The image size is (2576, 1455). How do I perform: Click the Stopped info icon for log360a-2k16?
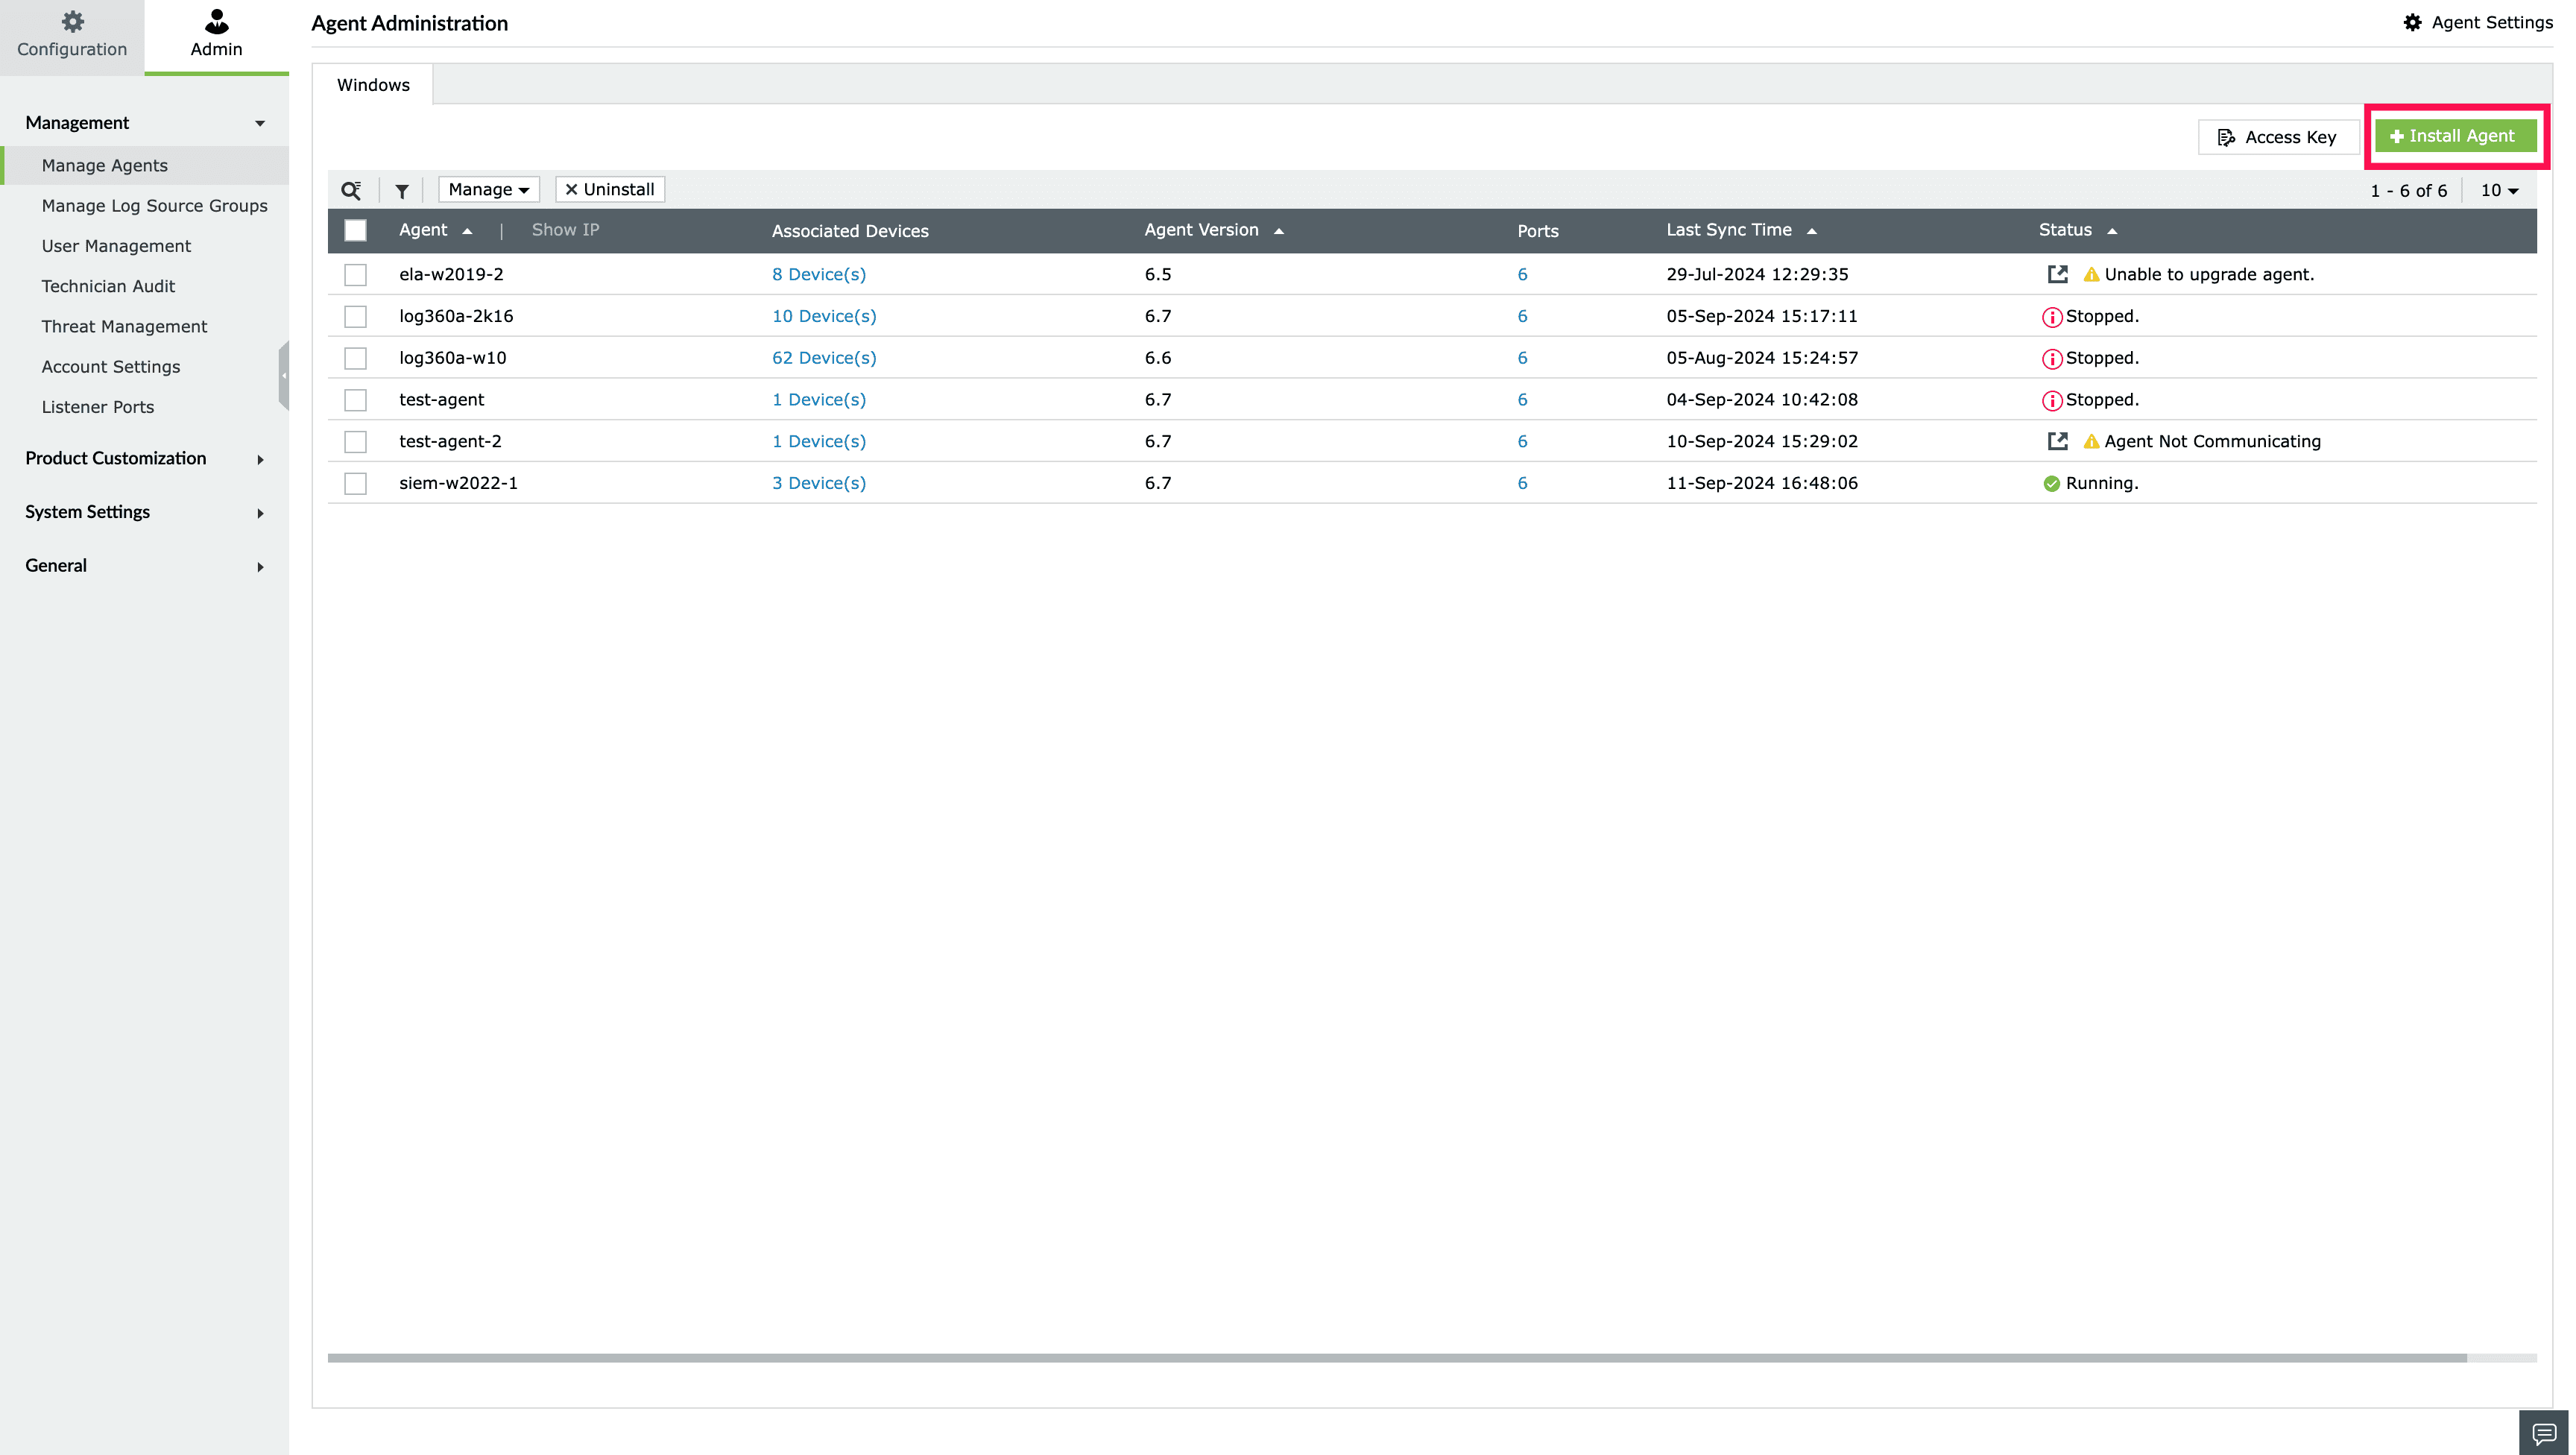pyautogui.click(x=2051, y=317)
